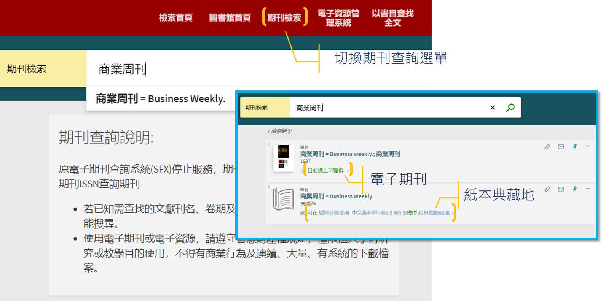Viewport: 603px width, 301px height.
Task: Open 圖書館首頁 menu item
Action: (230, 18)
